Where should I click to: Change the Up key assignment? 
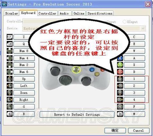(24, 79)
